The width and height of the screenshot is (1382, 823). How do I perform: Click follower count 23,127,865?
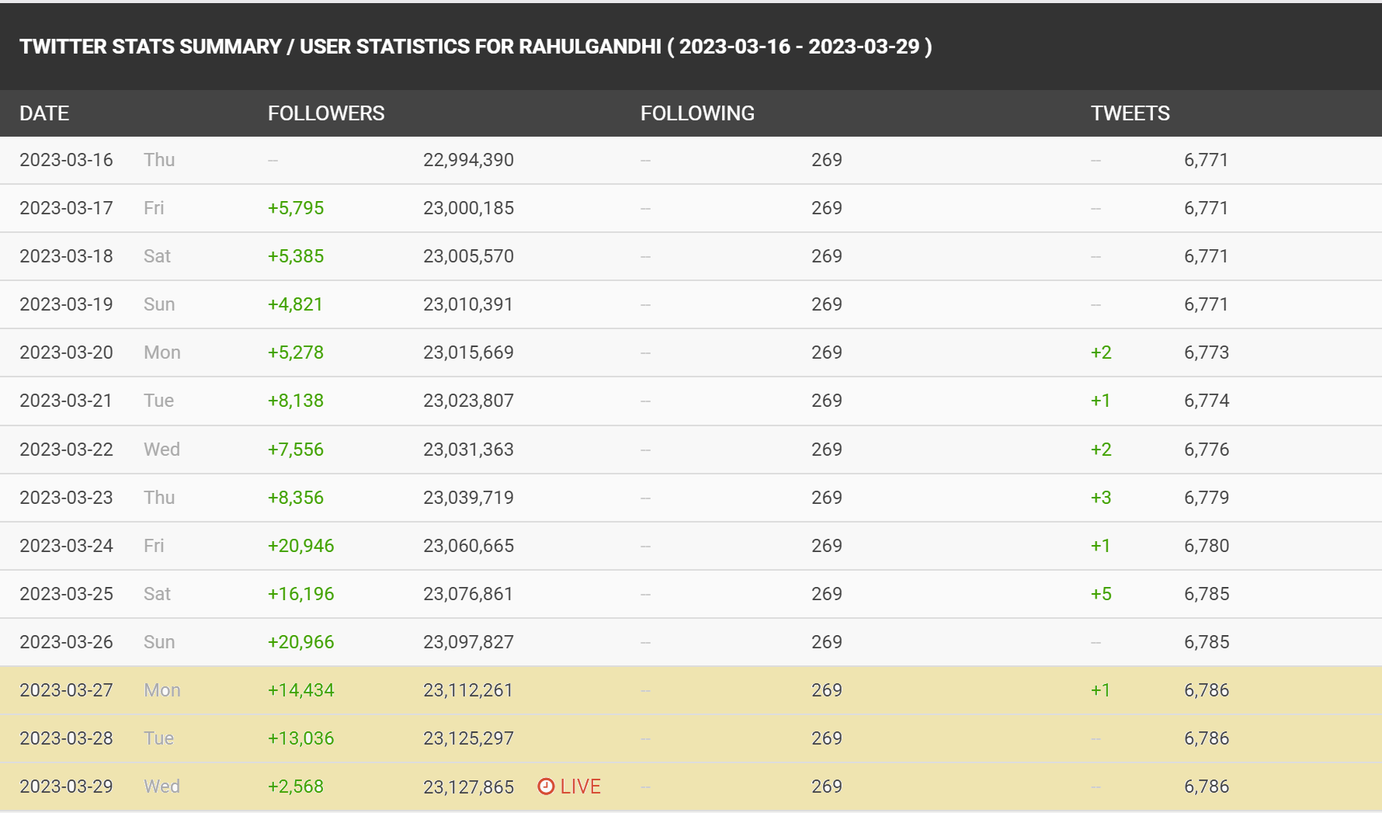468,787
